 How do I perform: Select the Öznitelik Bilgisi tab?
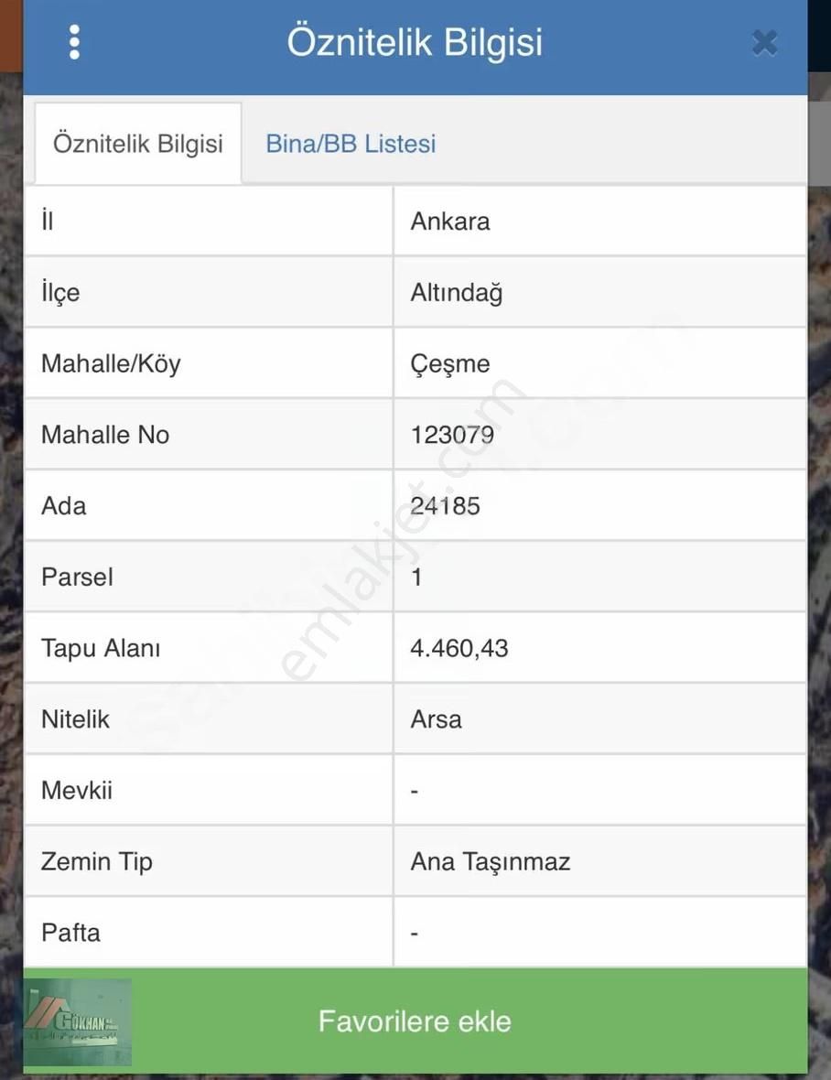138,144
